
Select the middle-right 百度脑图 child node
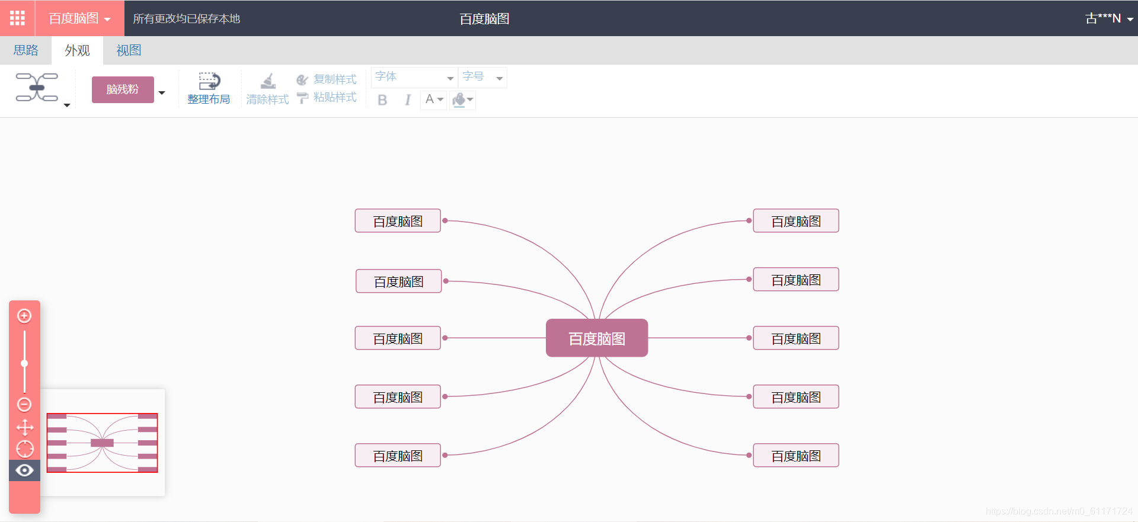(x=796, y=338)
